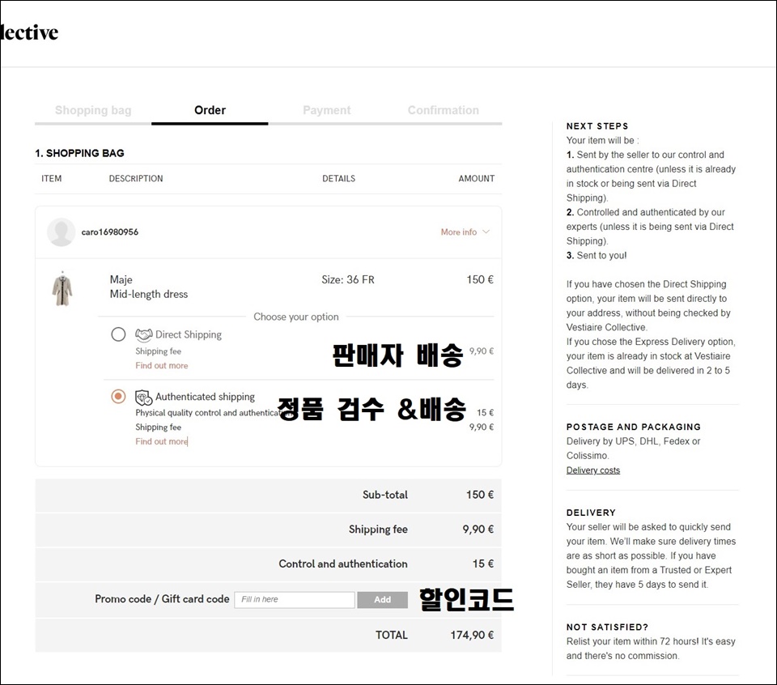Select the Direct Shipping radio option

[118, 334]
